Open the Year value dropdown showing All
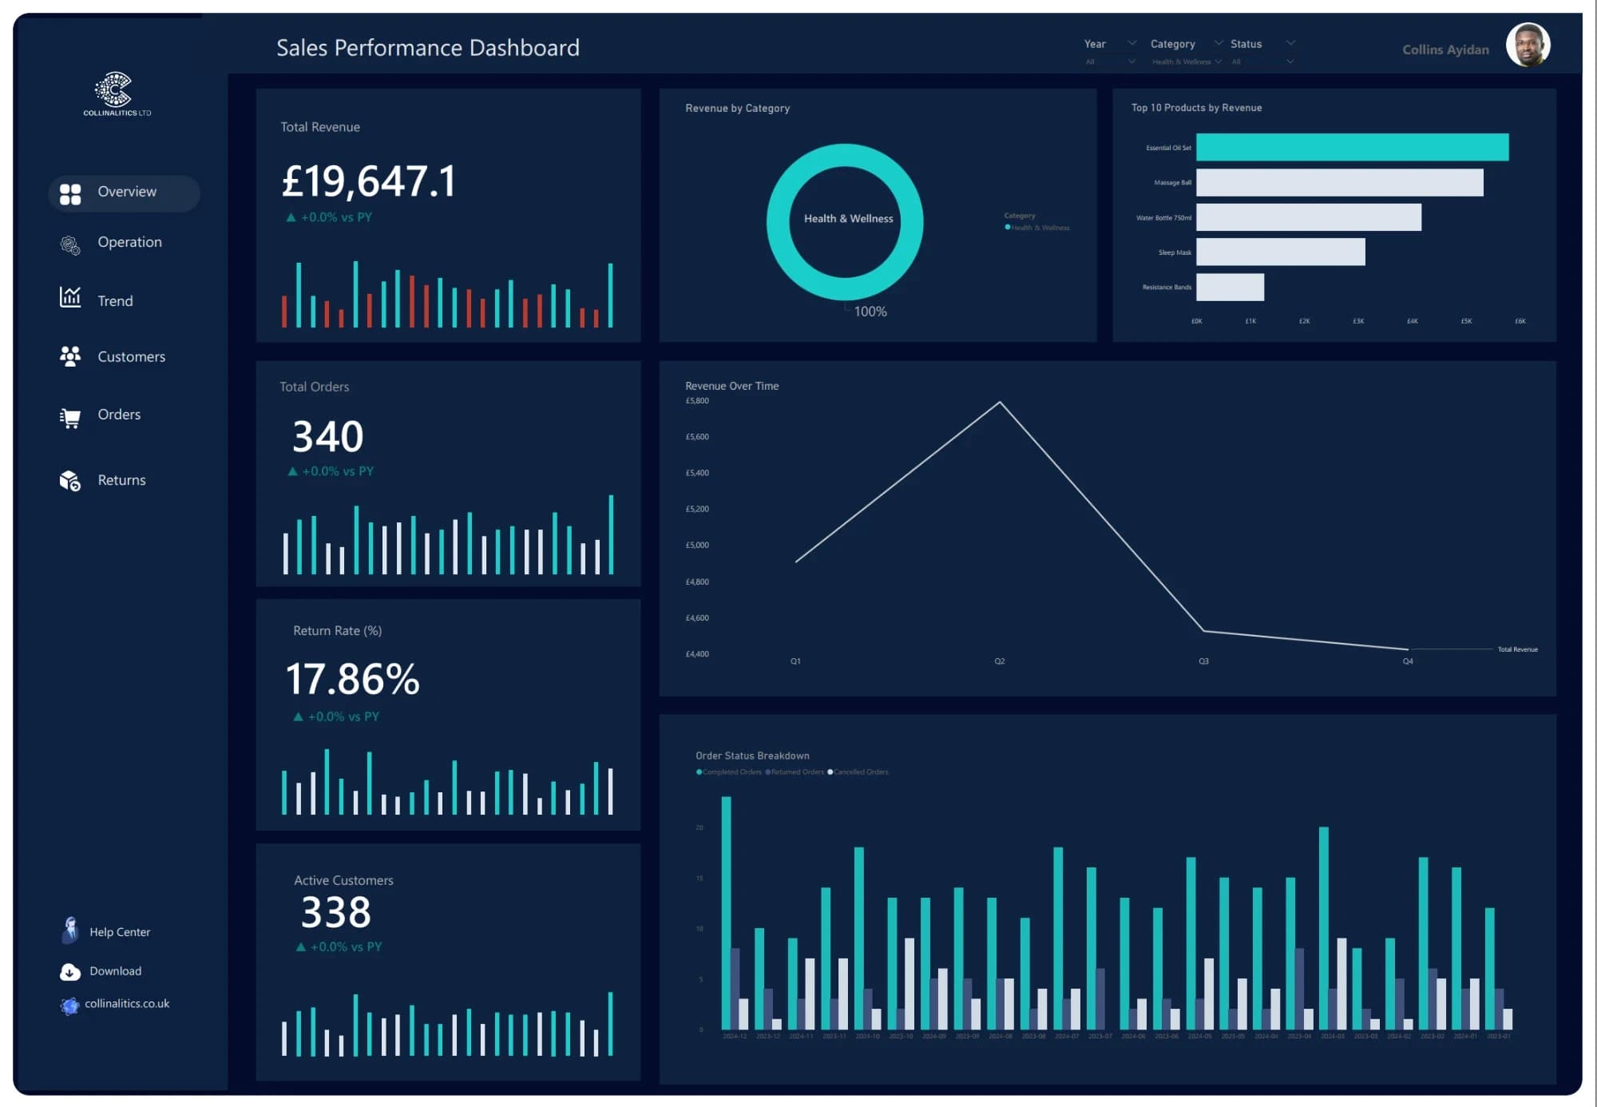Viewport: 1597px width, 1107px height. pyautogui.click(x=1110, y=61)
